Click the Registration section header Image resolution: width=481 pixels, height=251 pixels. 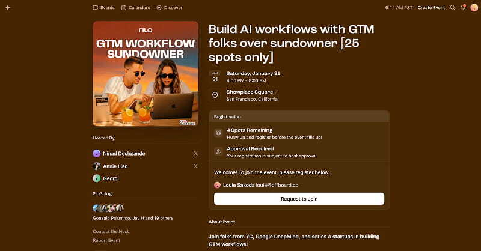pyautogui.click(x=299, y=116)
